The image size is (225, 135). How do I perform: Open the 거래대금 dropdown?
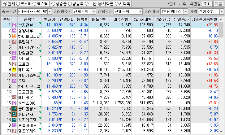(186, 11)
